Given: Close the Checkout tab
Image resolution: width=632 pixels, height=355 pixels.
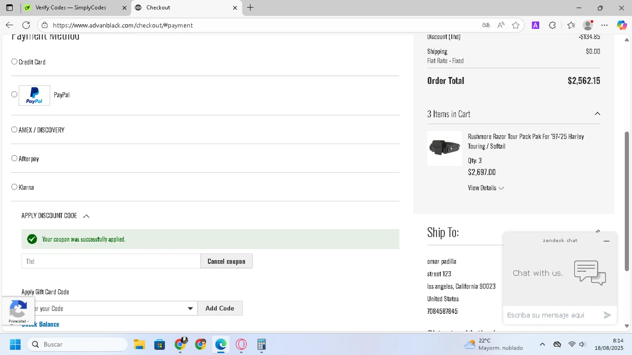Looking at the screenshot, I should click(235, 8).
